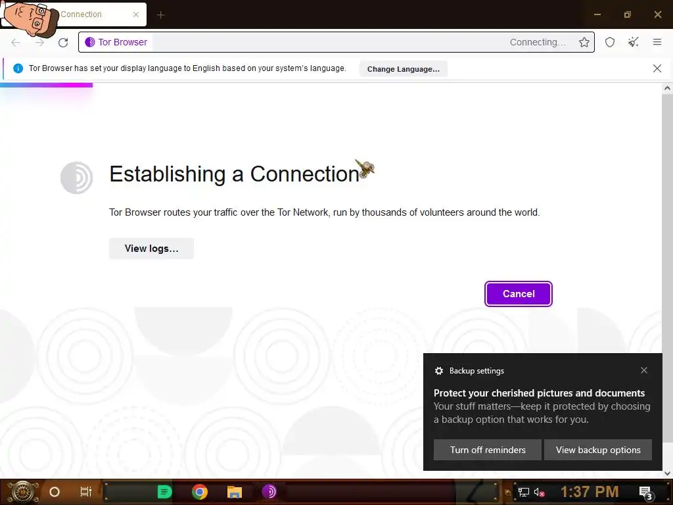
Task: Click the vertical scrollbar up arrow
Action: (x=667, y=88)
